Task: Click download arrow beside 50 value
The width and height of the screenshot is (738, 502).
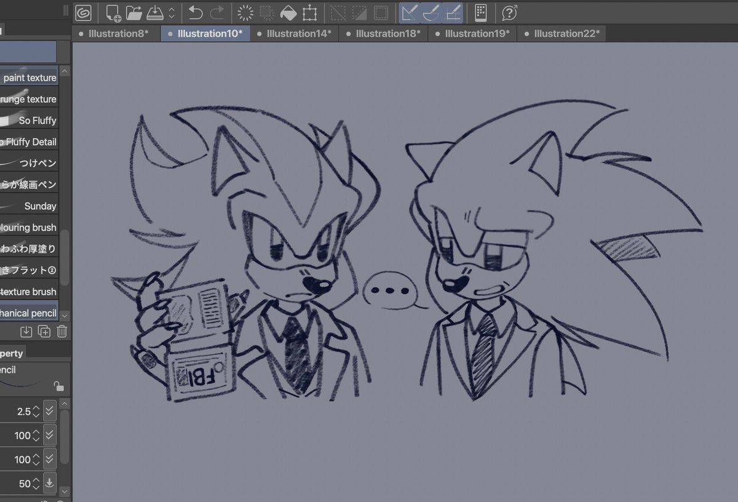Action: pyautogui.click(x=50, y=483)
